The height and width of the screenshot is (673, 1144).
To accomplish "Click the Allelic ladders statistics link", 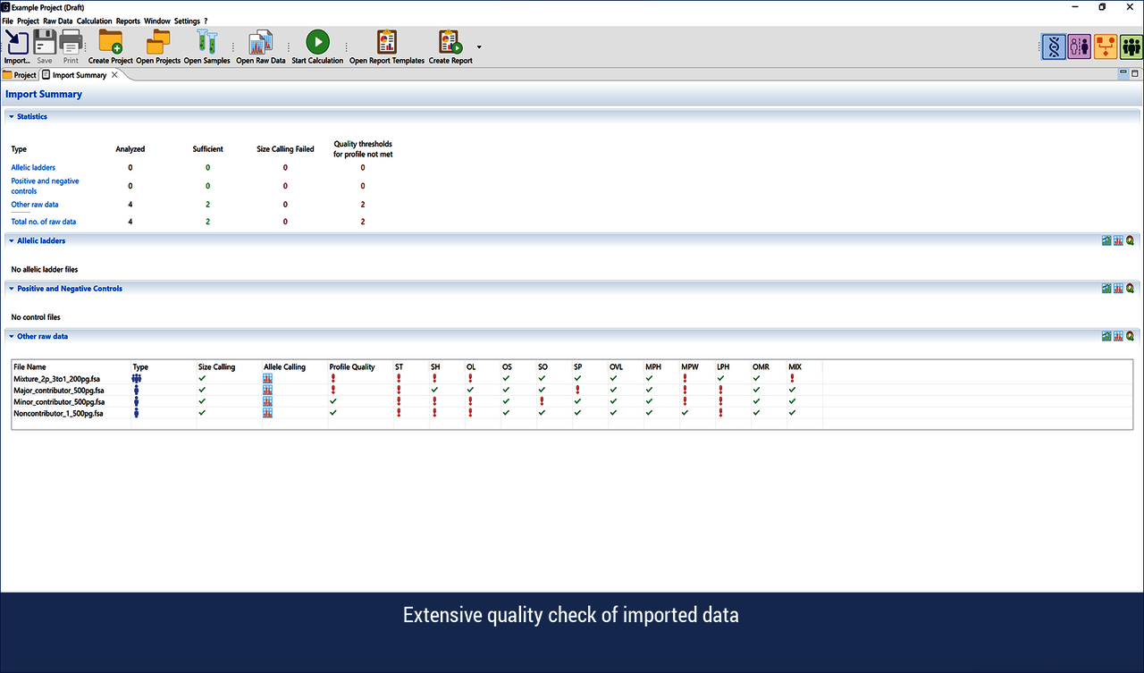I will (x=33, y=167).
